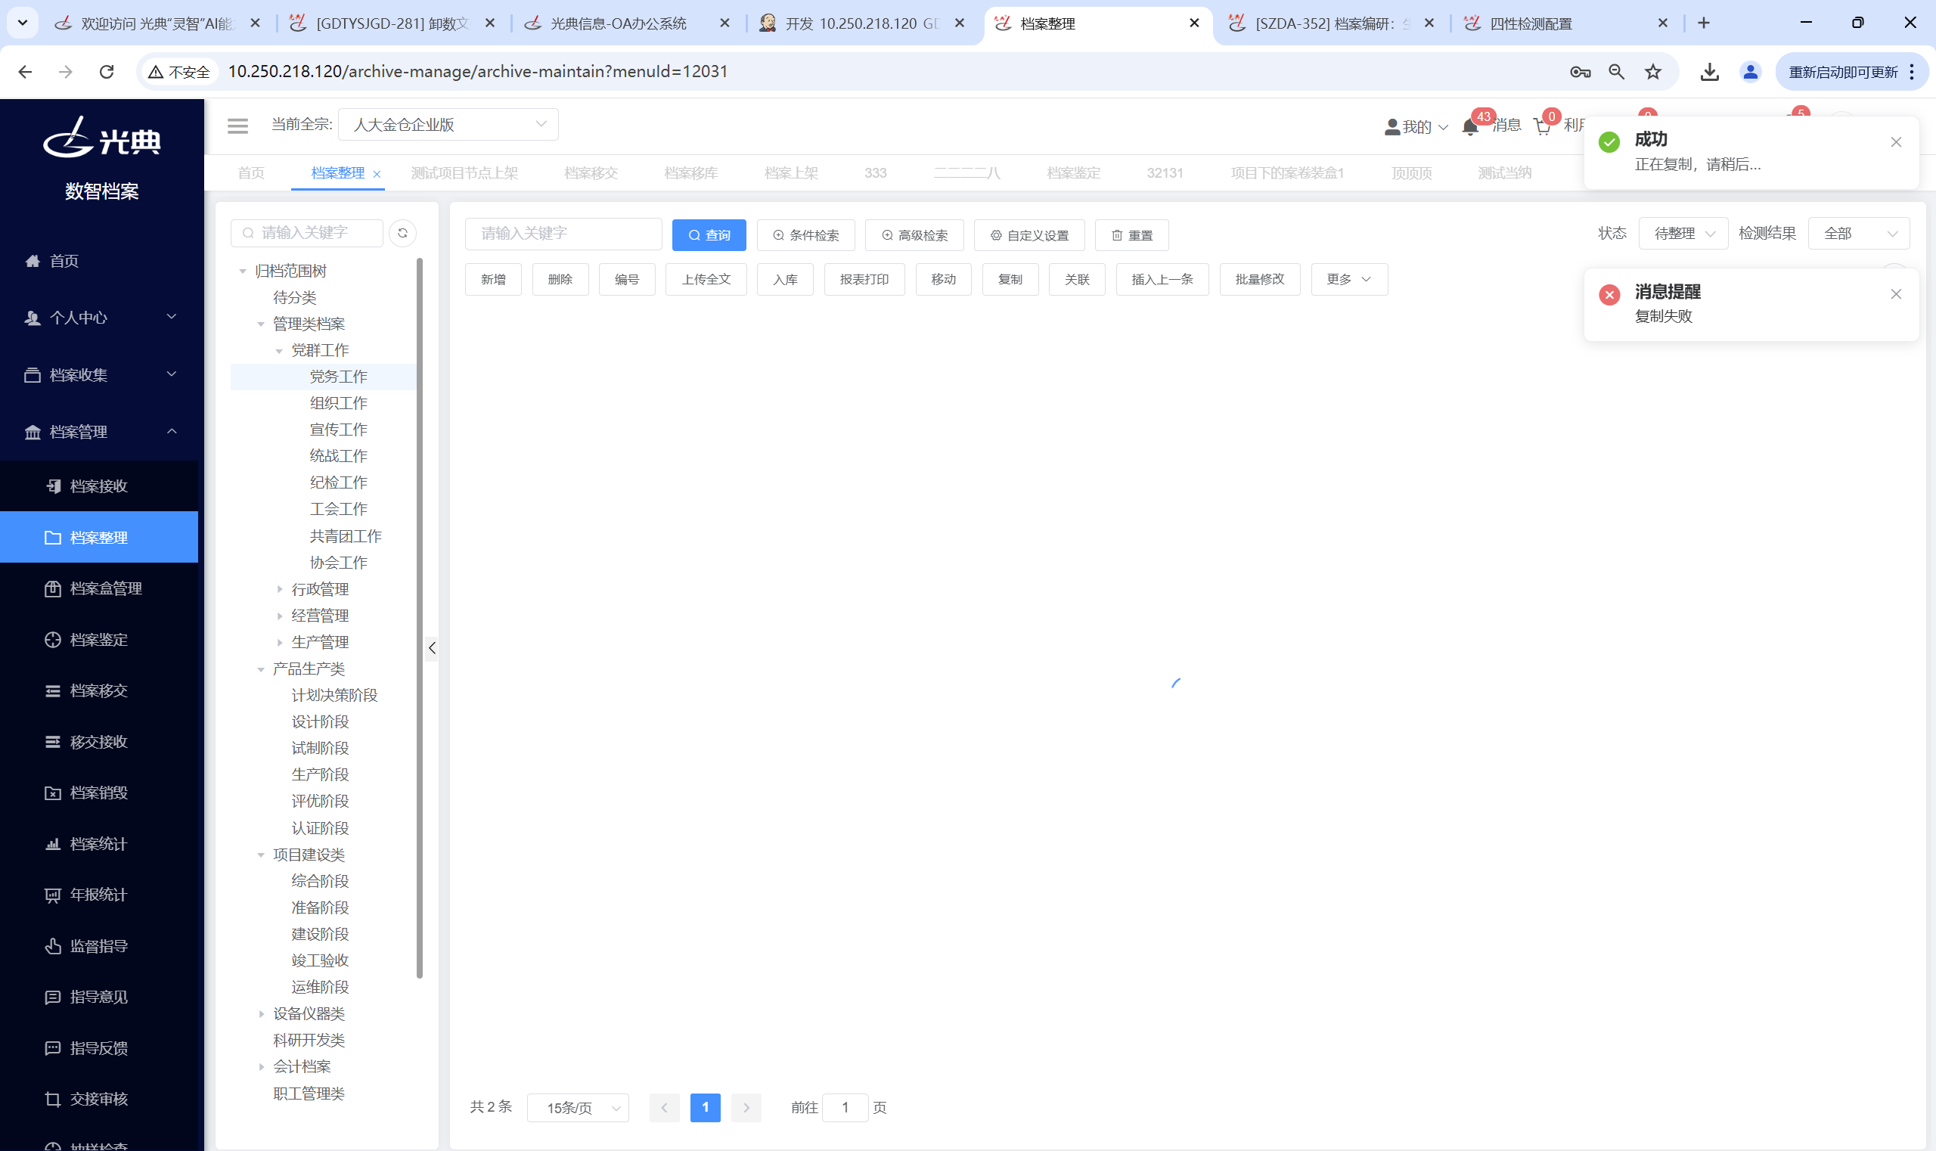The width and height of the screenshot is (1936, 1151).
Task: Open 年报统计 in sidebar
Action: 99,895
